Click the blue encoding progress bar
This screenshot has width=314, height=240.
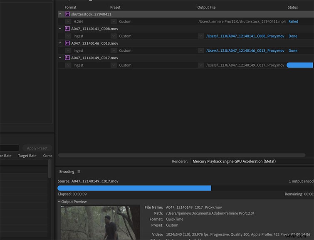tap(134, 188)
